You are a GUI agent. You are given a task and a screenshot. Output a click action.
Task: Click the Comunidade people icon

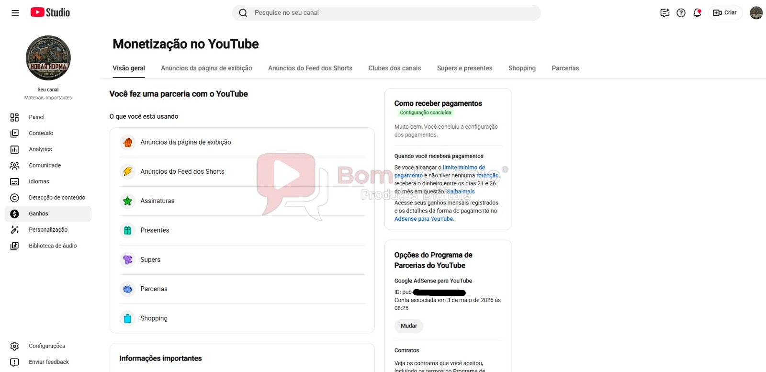coord(15,166)
